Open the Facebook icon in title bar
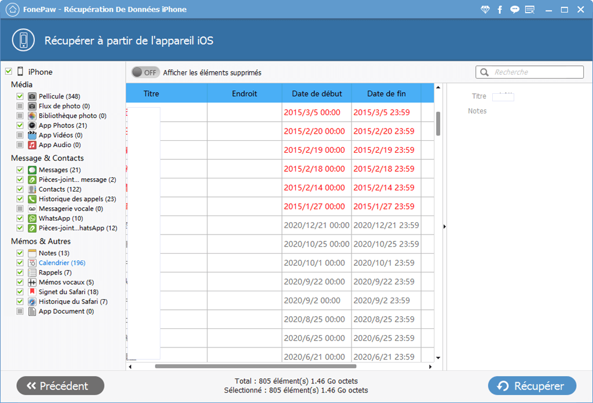 point(500,9)
